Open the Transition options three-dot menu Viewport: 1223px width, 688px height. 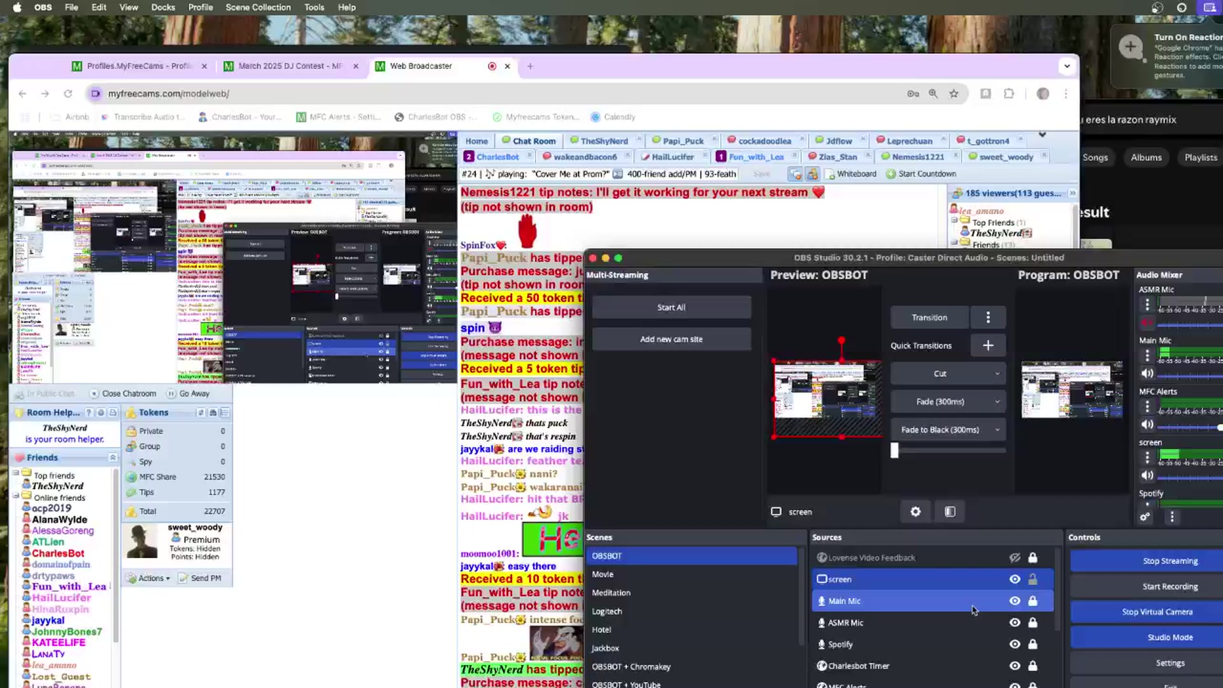click(988, 317)
